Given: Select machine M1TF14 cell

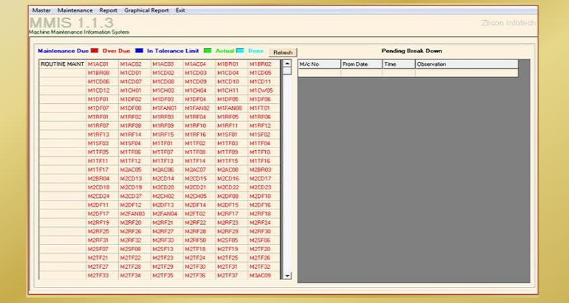Looking at the screenshot, I should click(199, 161).
